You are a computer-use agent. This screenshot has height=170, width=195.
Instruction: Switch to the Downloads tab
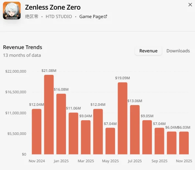tap(178, 51)
